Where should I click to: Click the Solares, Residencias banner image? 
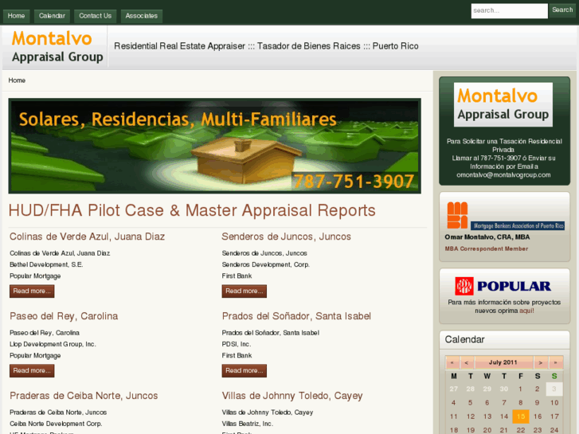pyautogui.click(x=214, y=146)
